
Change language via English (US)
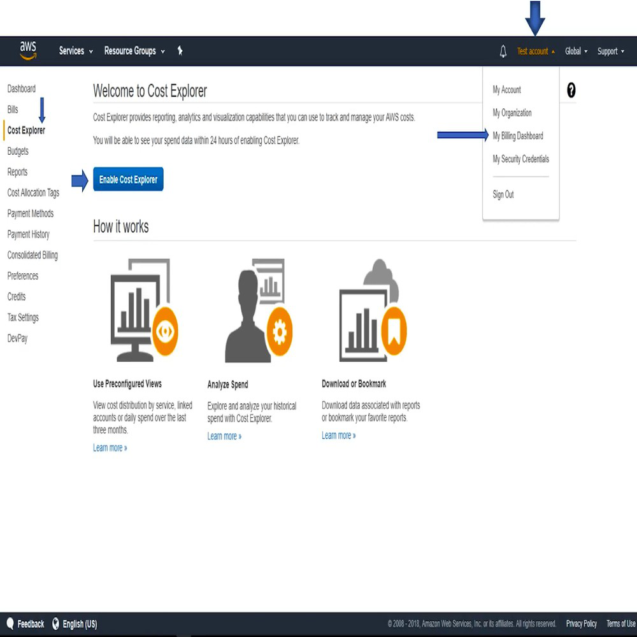tap(80, 624)
